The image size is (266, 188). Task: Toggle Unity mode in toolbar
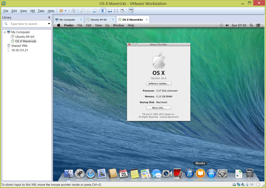(x=122, y=11)
